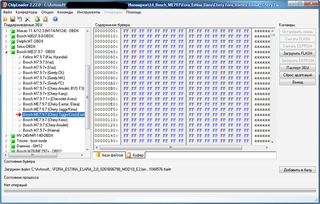Switch to the Буфер tab
The height and width of the screenshot is (204, 320).
click(135, 155)
